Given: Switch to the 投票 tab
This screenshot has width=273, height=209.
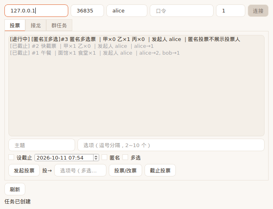Looking at the screenshot, I should click(15, 25).
